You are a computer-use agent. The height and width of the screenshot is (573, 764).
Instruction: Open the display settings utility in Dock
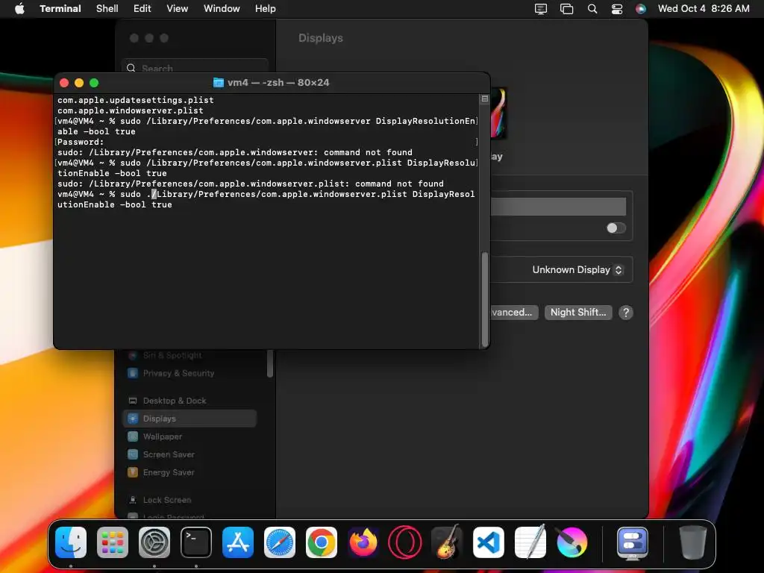coord(633,542)
